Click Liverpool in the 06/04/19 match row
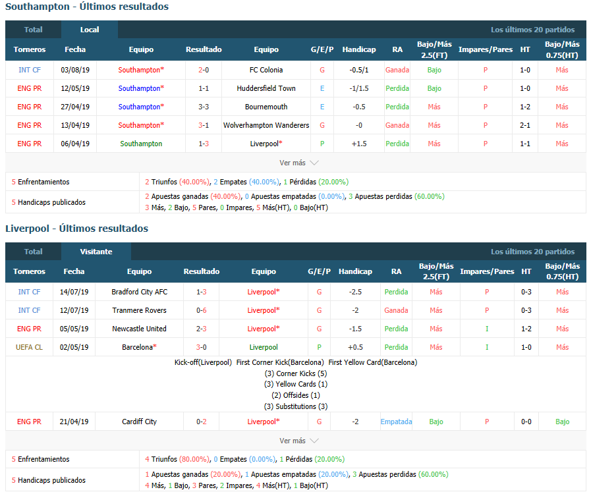The image size is (591, 494). [x=266, y=144]
